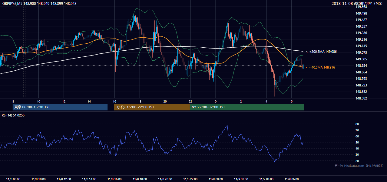Click price axis value 149.498

pyautogui.click(x=362, y=13)
